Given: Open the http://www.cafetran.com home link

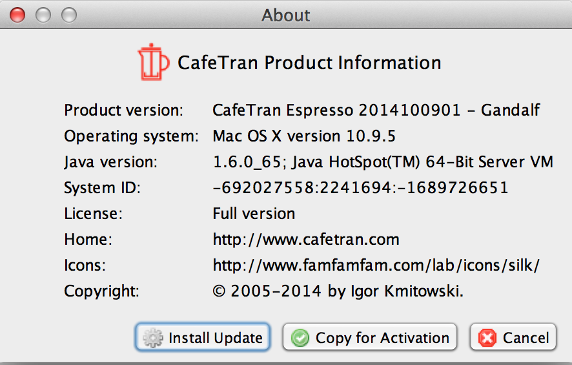Looking at the screenshot, I should pyautogui.click(x=305, y=240).
